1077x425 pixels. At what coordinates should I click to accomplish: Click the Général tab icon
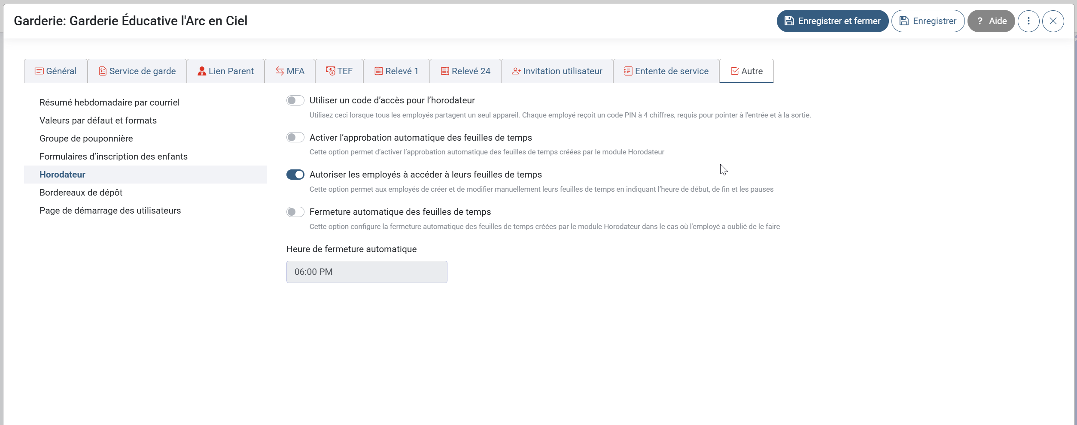(x=40, y=71)
